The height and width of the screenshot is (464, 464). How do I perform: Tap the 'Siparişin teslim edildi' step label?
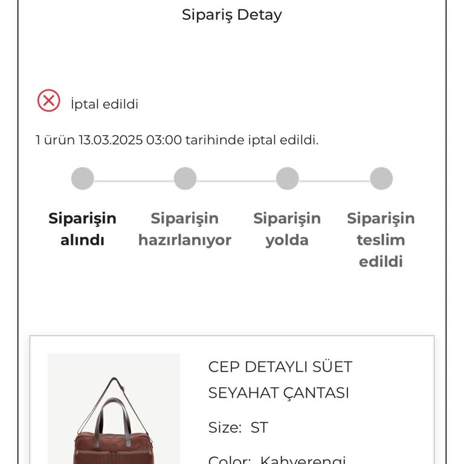[381, 240]
